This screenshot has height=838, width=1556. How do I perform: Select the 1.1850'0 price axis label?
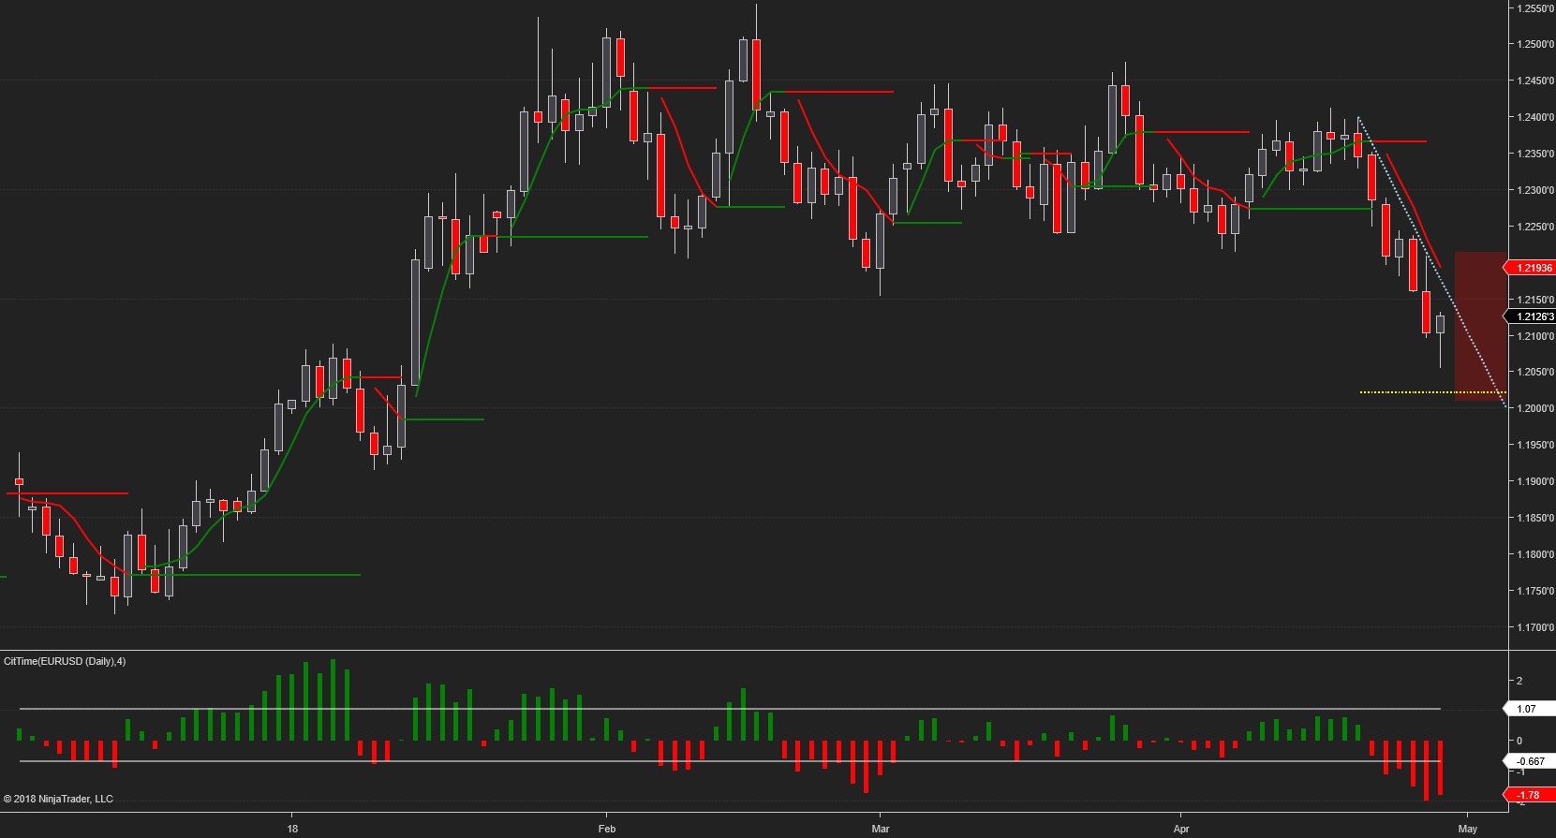point(1535,518)
